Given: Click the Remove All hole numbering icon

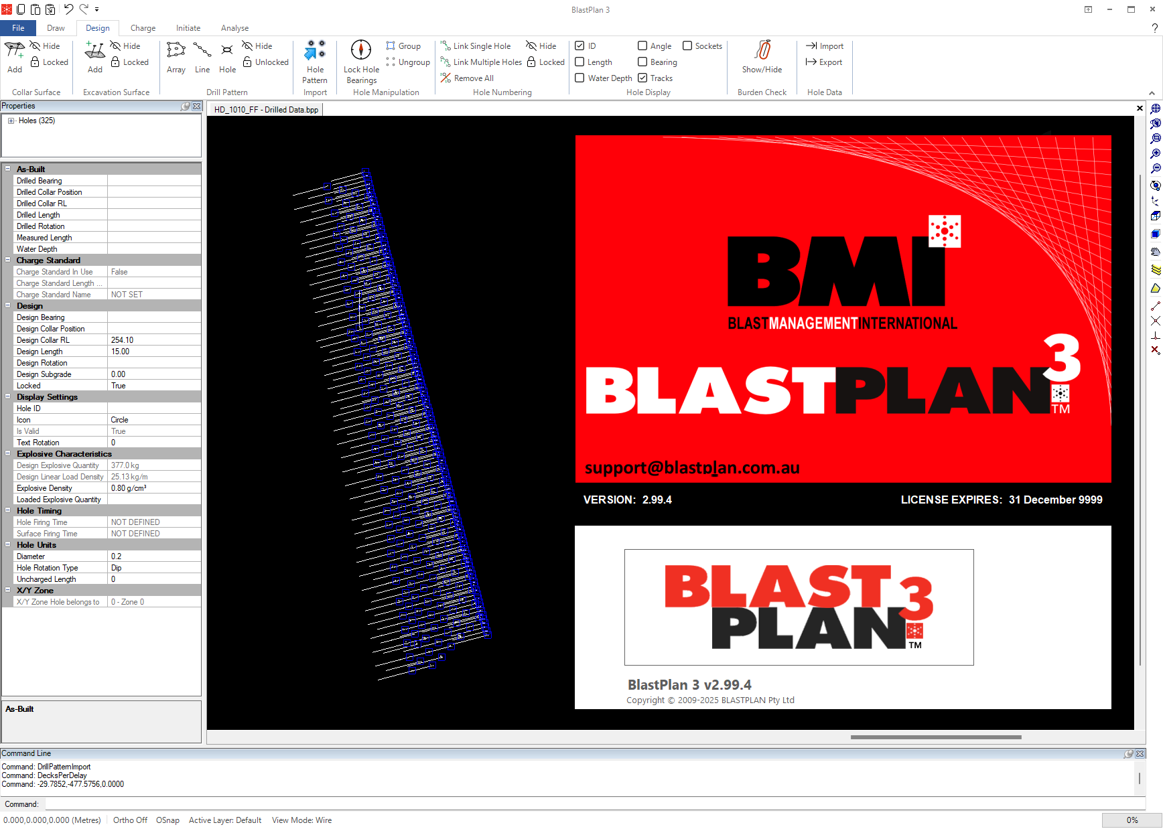Looking at the screenshot, I should pos(446,78).
